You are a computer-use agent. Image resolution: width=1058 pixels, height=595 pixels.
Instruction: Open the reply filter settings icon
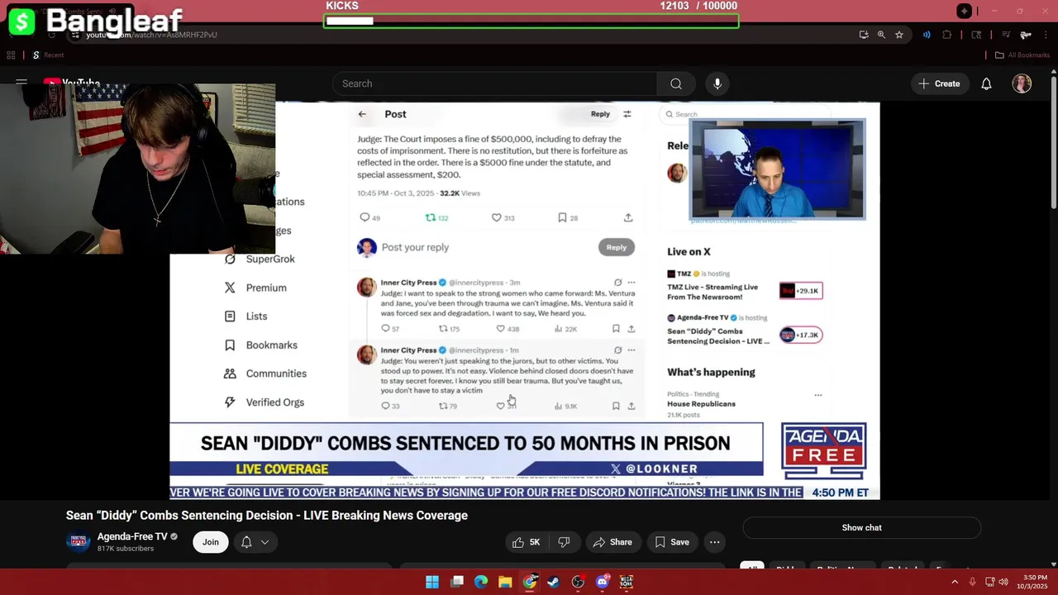point(627,114)
